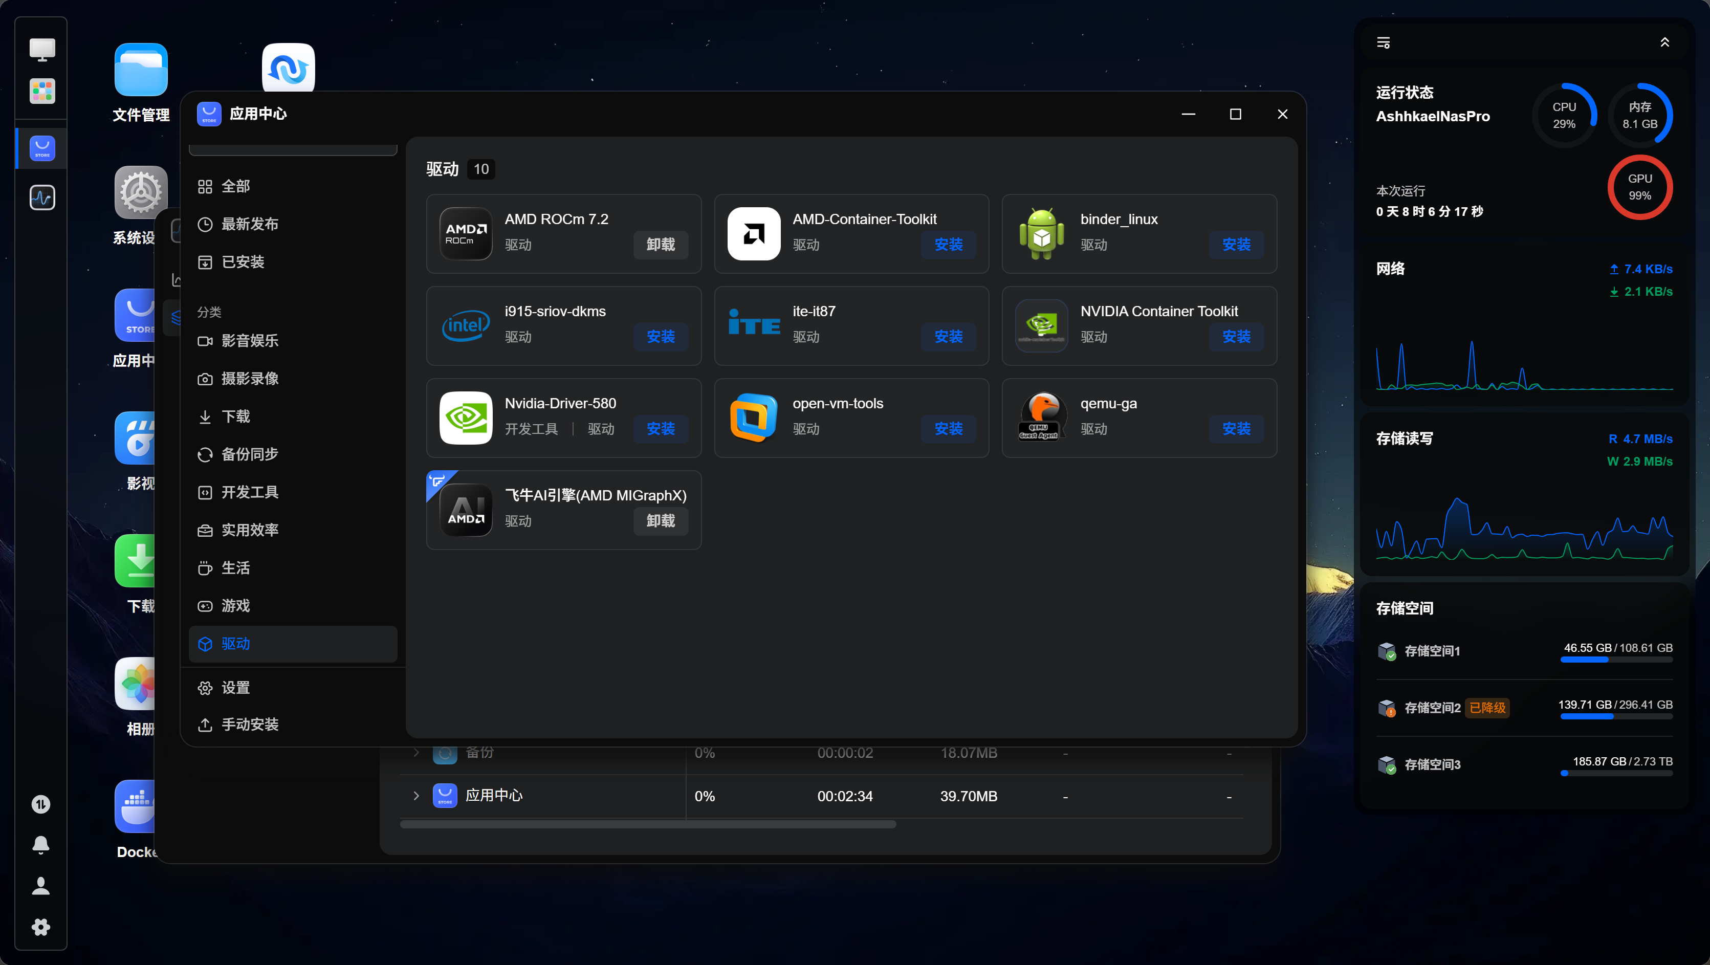Install NVIDIA Container Toolkit

[1236, 337]
